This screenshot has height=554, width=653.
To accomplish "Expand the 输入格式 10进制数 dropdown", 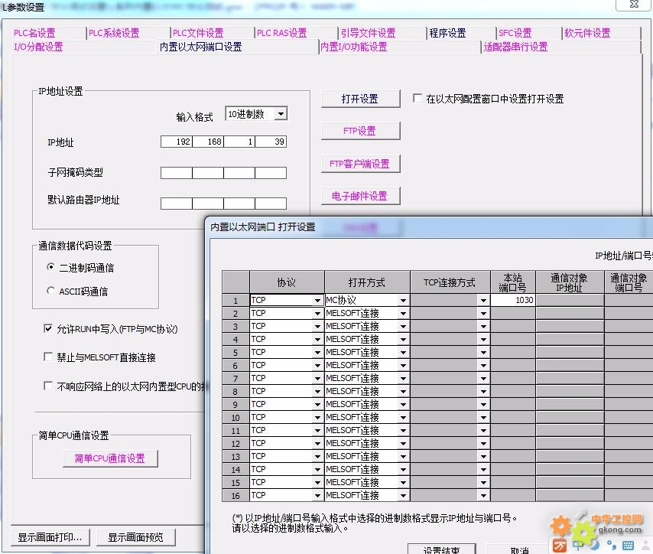I will 281,114.
